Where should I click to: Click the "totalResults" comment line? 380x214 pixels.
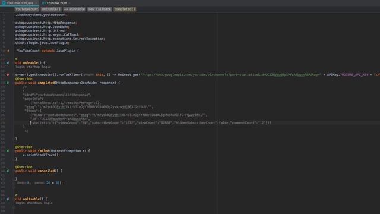pyautogui.click(x=66, y=103)
